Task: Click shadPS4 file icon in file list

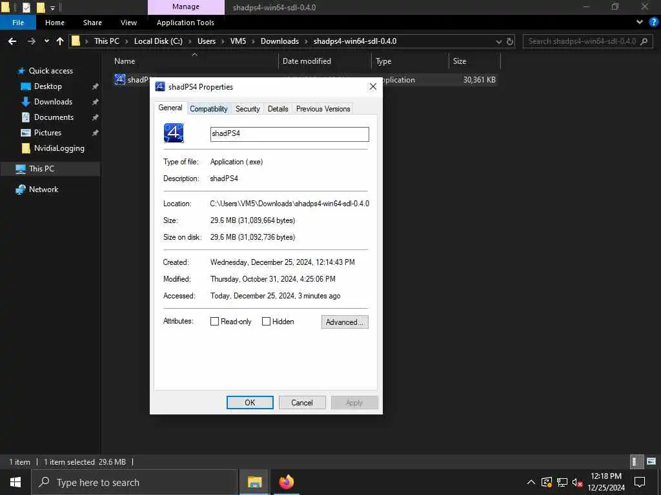Action: click(119, 79)
